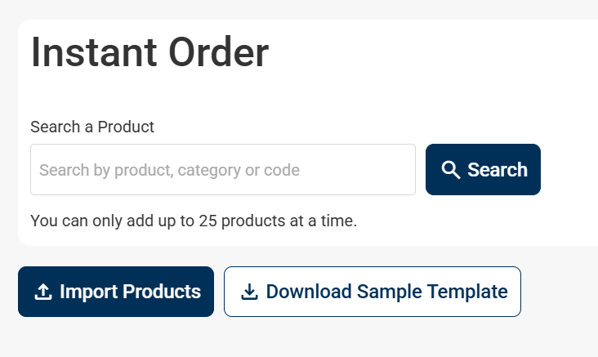Click the upload arrow icon
Image resolution: width=598 pixels, height=357 pixels.
(x=43, y=292)
